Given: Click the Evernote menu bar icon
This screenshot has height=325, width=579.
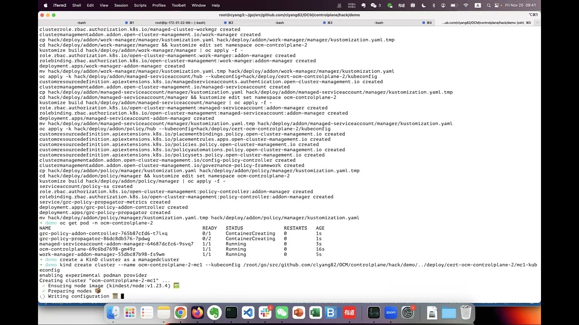Looking at the screenshot, I should pos(363,5).
